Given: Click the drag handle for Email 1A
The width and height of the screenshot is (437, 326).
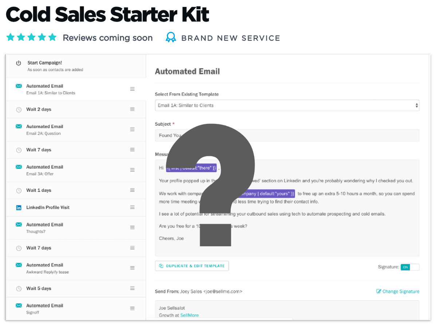Looking at the screenshot, I should (132, 89).
